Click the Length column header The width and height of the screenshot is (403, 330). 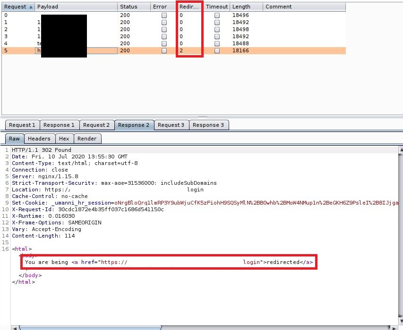pos(246,7)
